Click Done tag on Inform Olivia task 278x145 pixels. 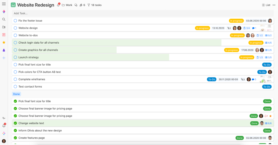[x=267, y=131]
